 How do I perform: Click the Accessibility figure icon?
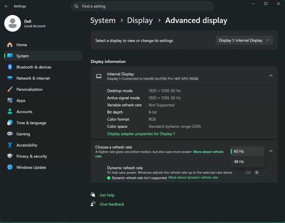click(10, 145)
